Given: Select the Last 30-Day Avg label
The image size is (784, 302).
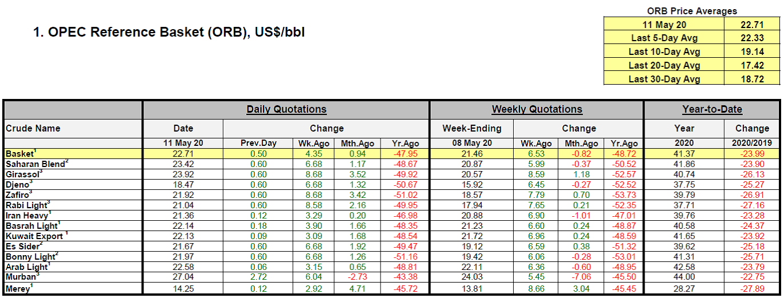Looking at the screenshot, I should (x=664, y=79).
